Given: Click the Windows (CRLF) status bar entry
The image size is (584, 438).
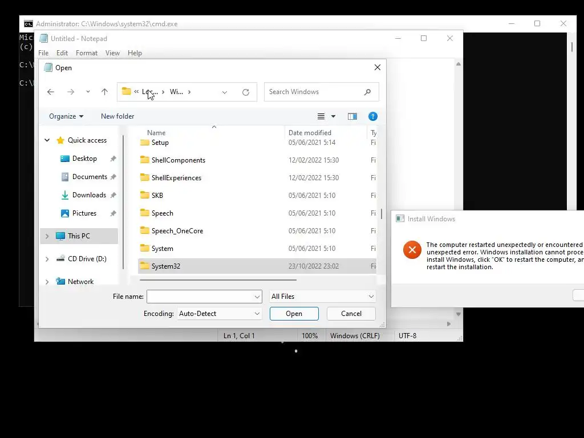Looking at the screenshot, I should coord(355,335).
